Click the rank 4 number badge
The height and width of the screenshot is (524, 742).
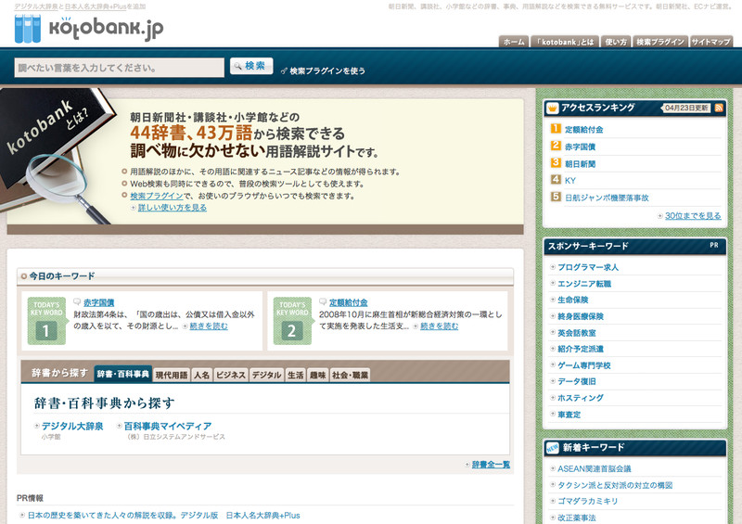tap(556, 180)
